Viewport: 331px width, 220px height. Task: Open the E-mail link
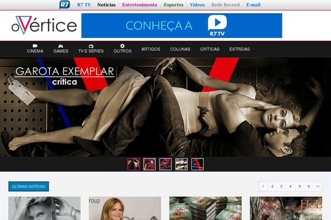[x=253, y=4]
